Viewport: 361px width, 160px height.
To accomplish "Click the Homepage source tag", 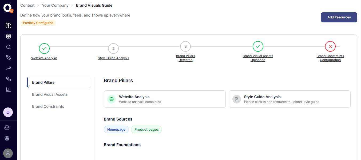I will pyautogui.click(x=116, y=130).
